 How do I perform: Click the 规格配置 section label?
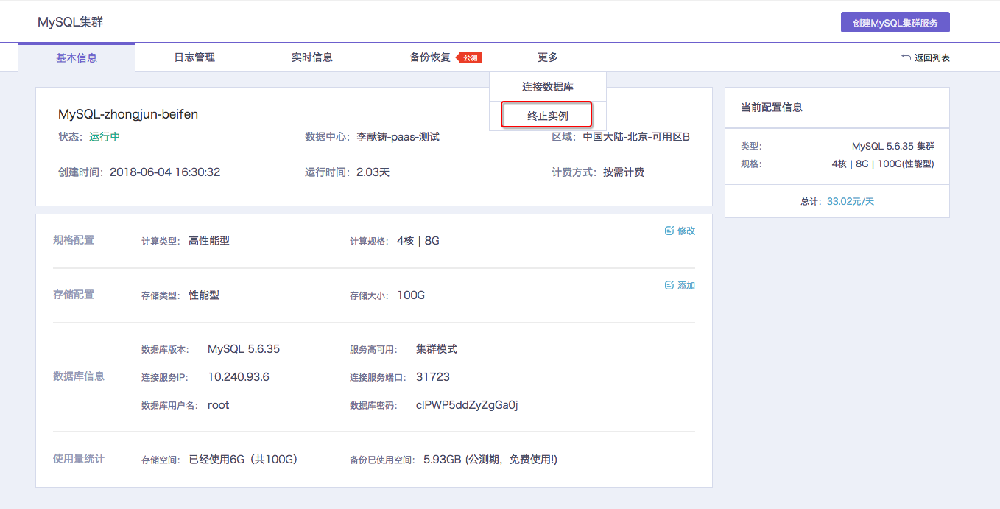tap(74, 240)
